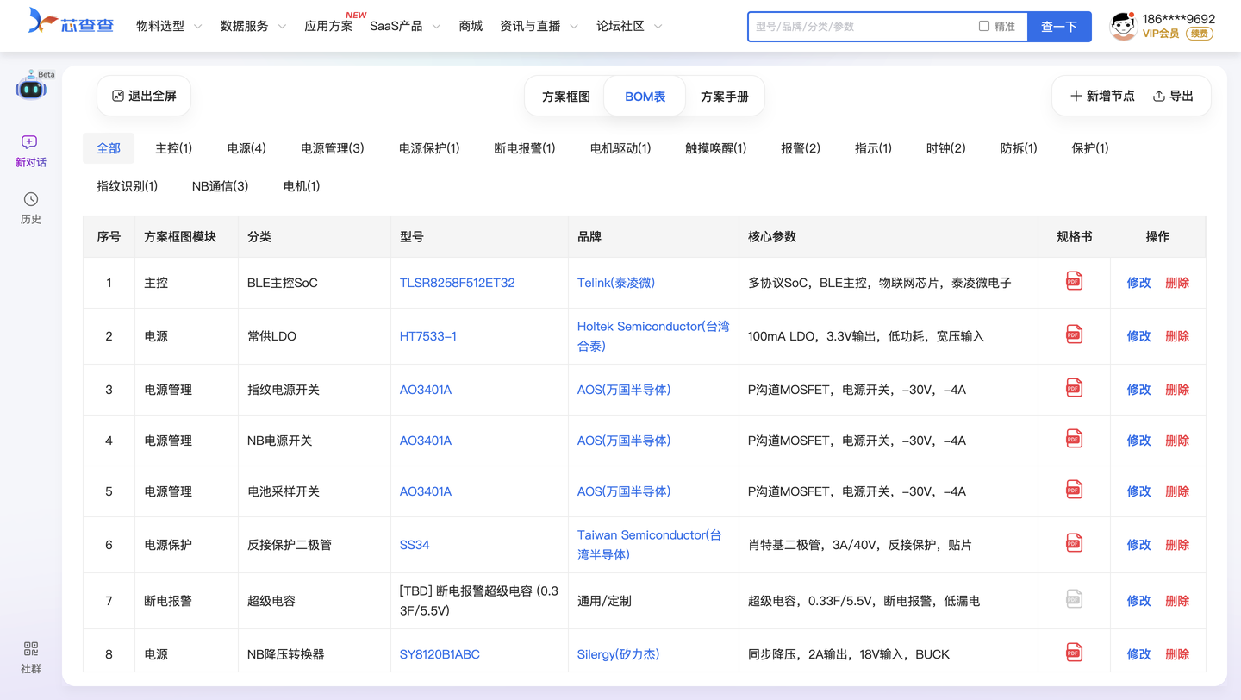The height and width of the screenshot is (700, 1241).
Task: Select the BOM表 tab
Action: (x=645, y=97)
